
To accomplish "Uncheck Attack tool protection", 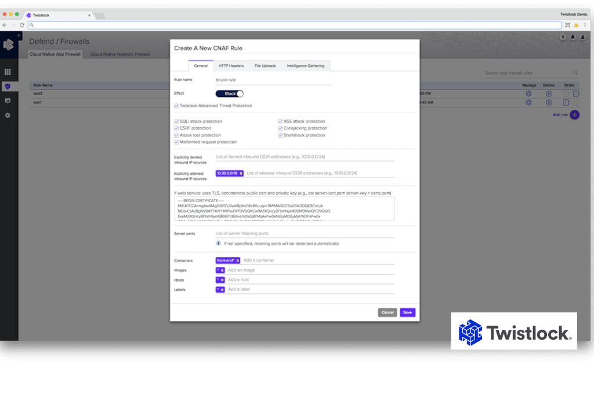I will [176, 135].
